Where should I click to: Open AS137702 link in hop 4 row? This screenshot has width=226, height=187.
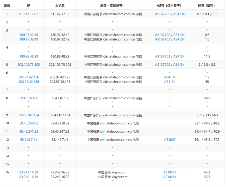(x=163, y=56)
